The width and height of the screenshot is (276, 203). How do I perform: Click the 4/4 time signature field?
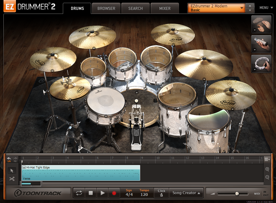pyautogui.click(x=129, y=194)
